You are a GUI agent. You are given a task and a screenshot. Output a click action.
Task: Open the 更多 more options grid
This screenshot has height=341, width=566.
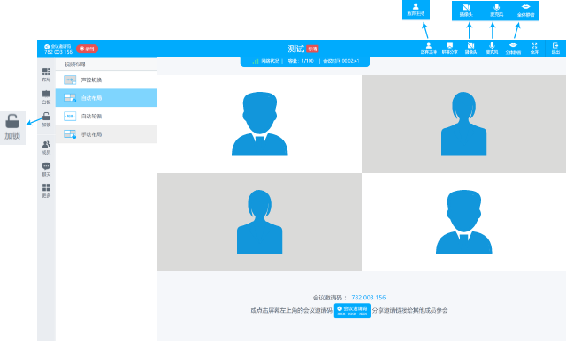point(46,191)
